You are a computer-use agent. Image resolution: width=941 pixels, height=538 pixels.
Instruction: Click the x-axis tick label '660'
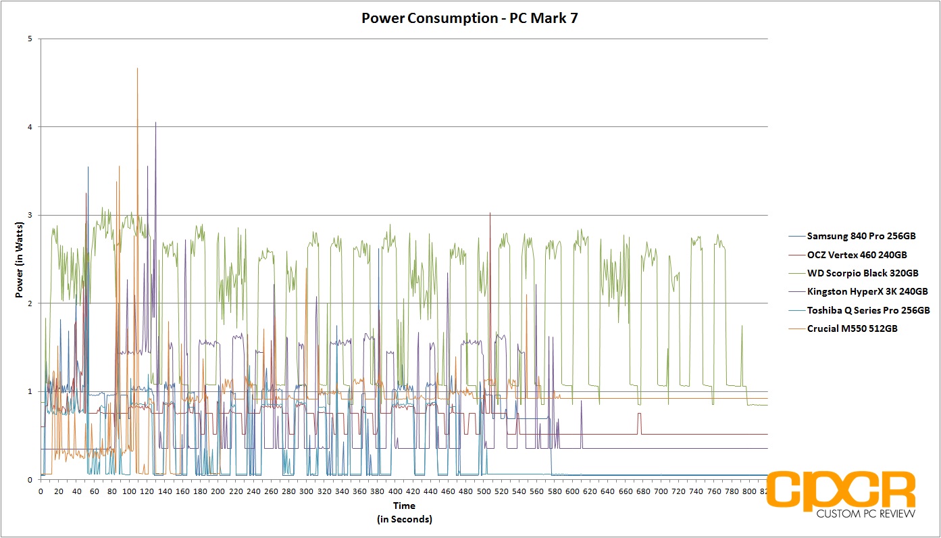[626, 491]
